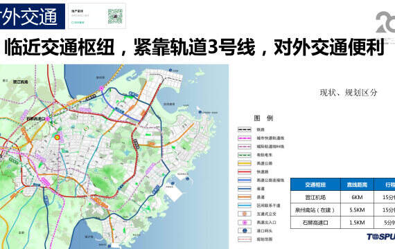The width and height of the screenshot is (395, 249).
Task: Click the header card beside the QR code
Action: tap(97, 16)
